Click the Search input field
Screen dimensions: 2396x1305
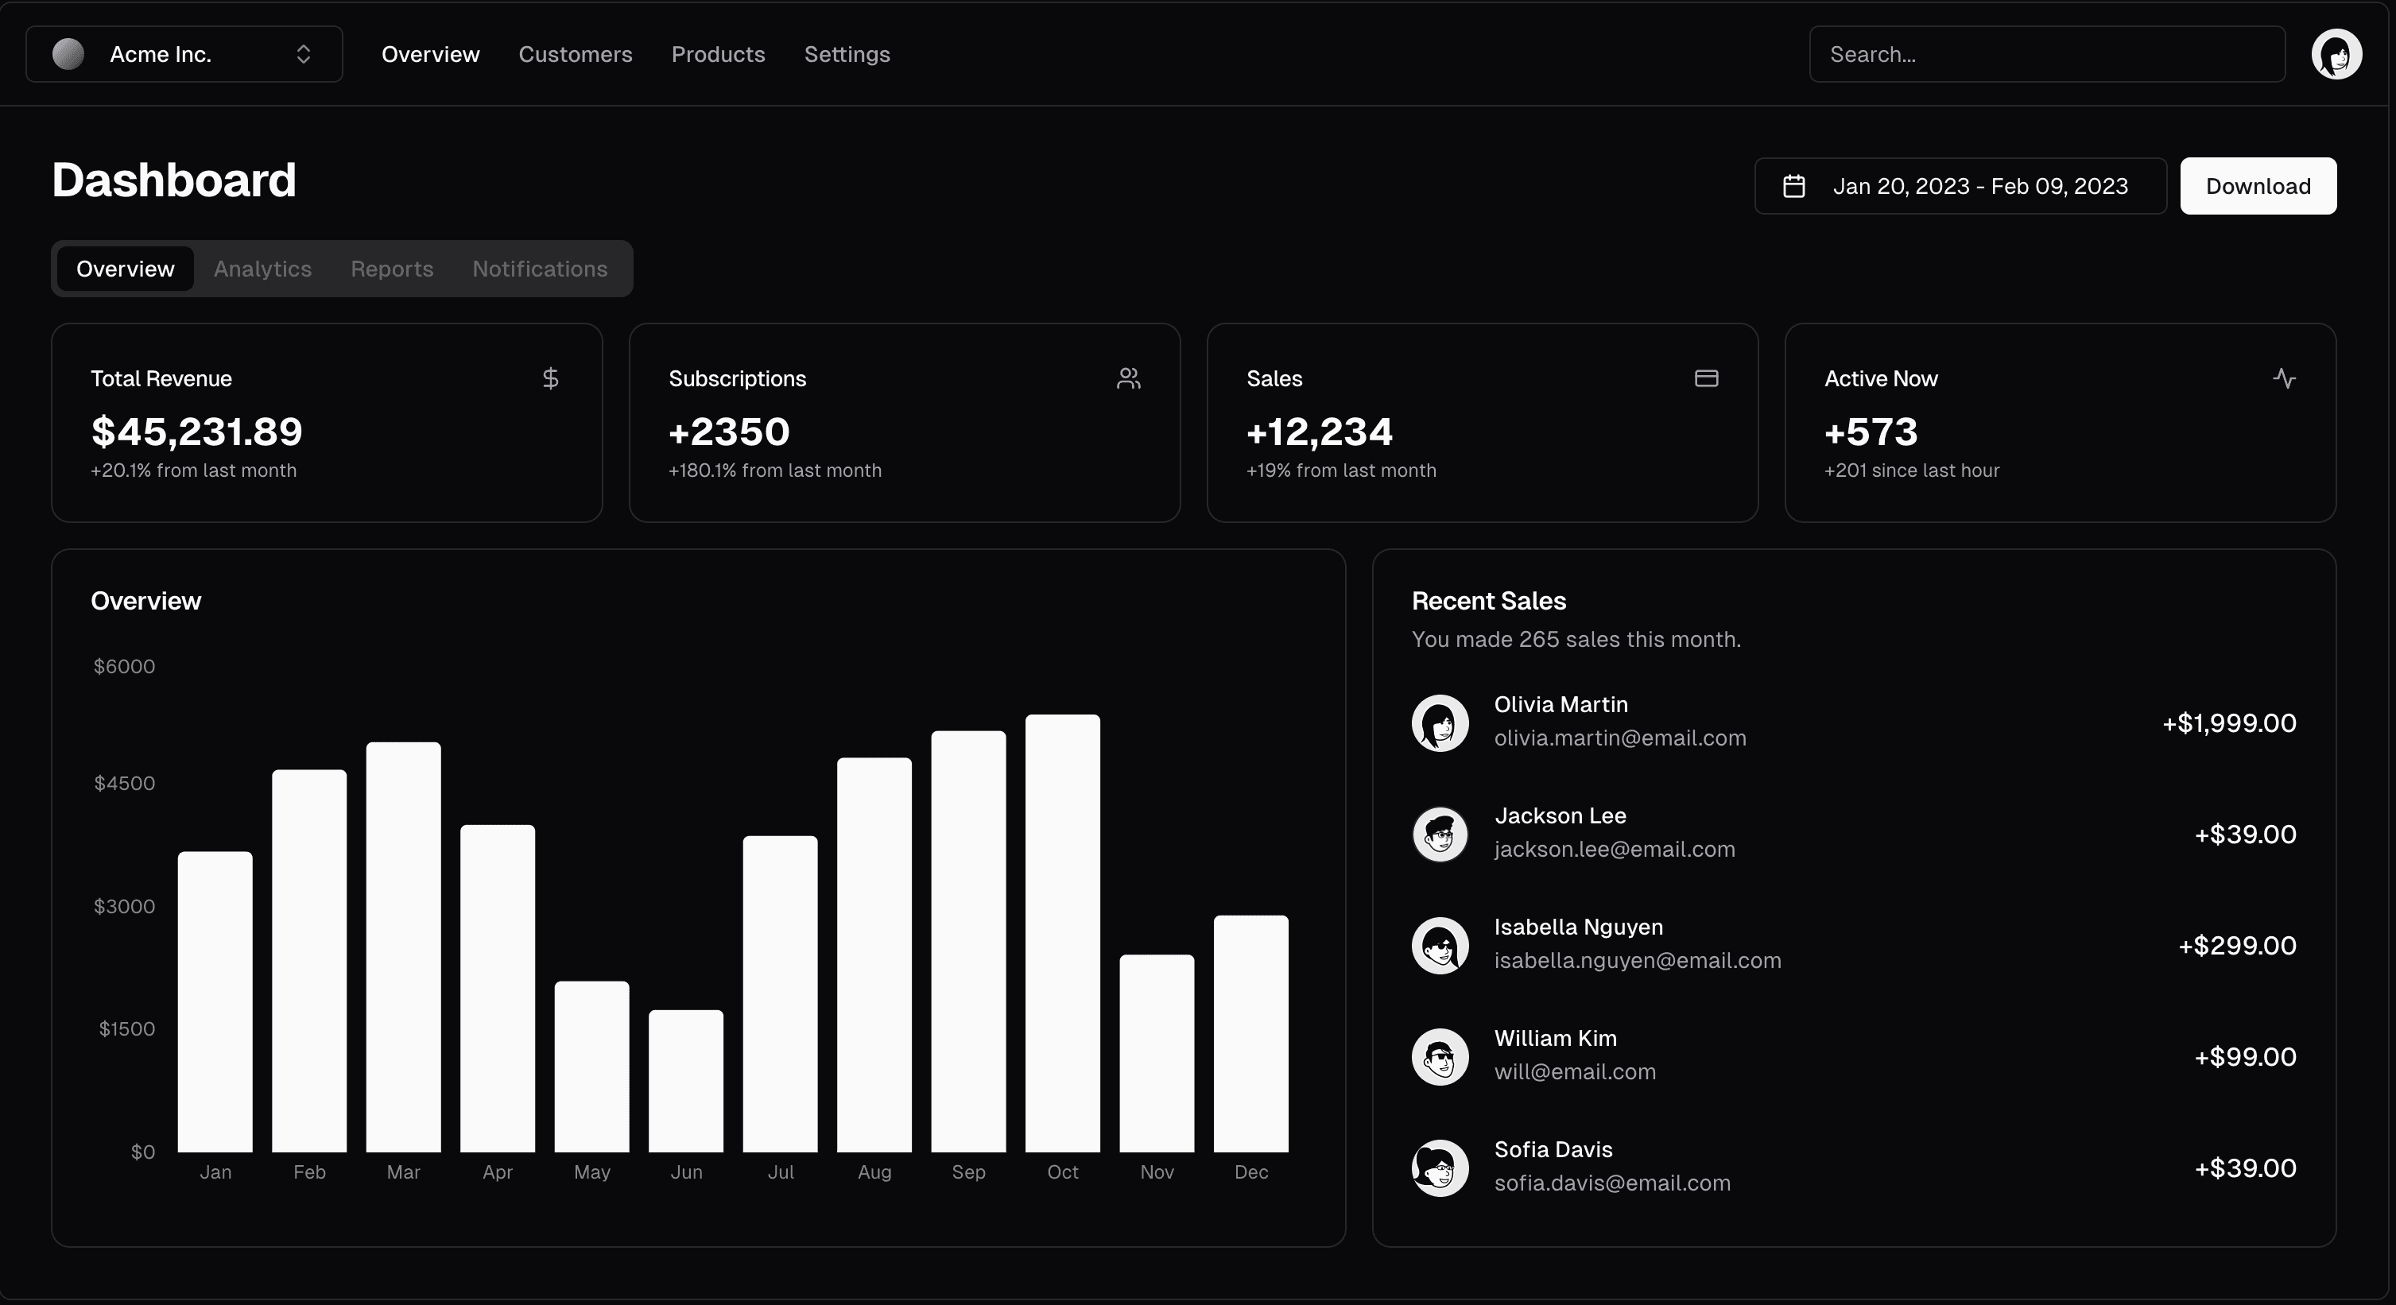pyautogui.click(x=2046, y=54)
